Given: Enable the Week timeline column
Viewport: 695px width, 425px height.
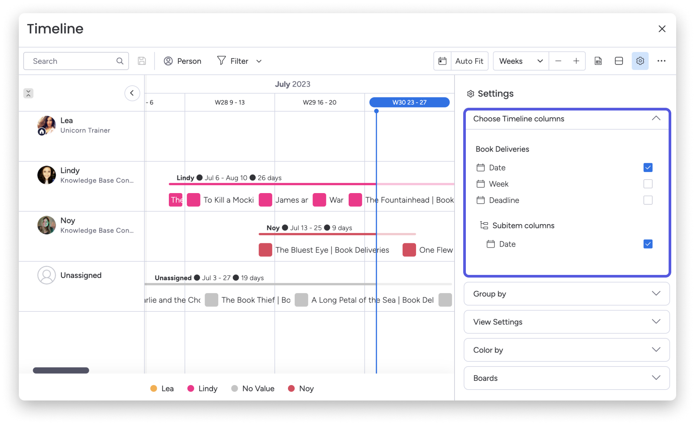Looking at the screenshot, I should pos(648,184).
